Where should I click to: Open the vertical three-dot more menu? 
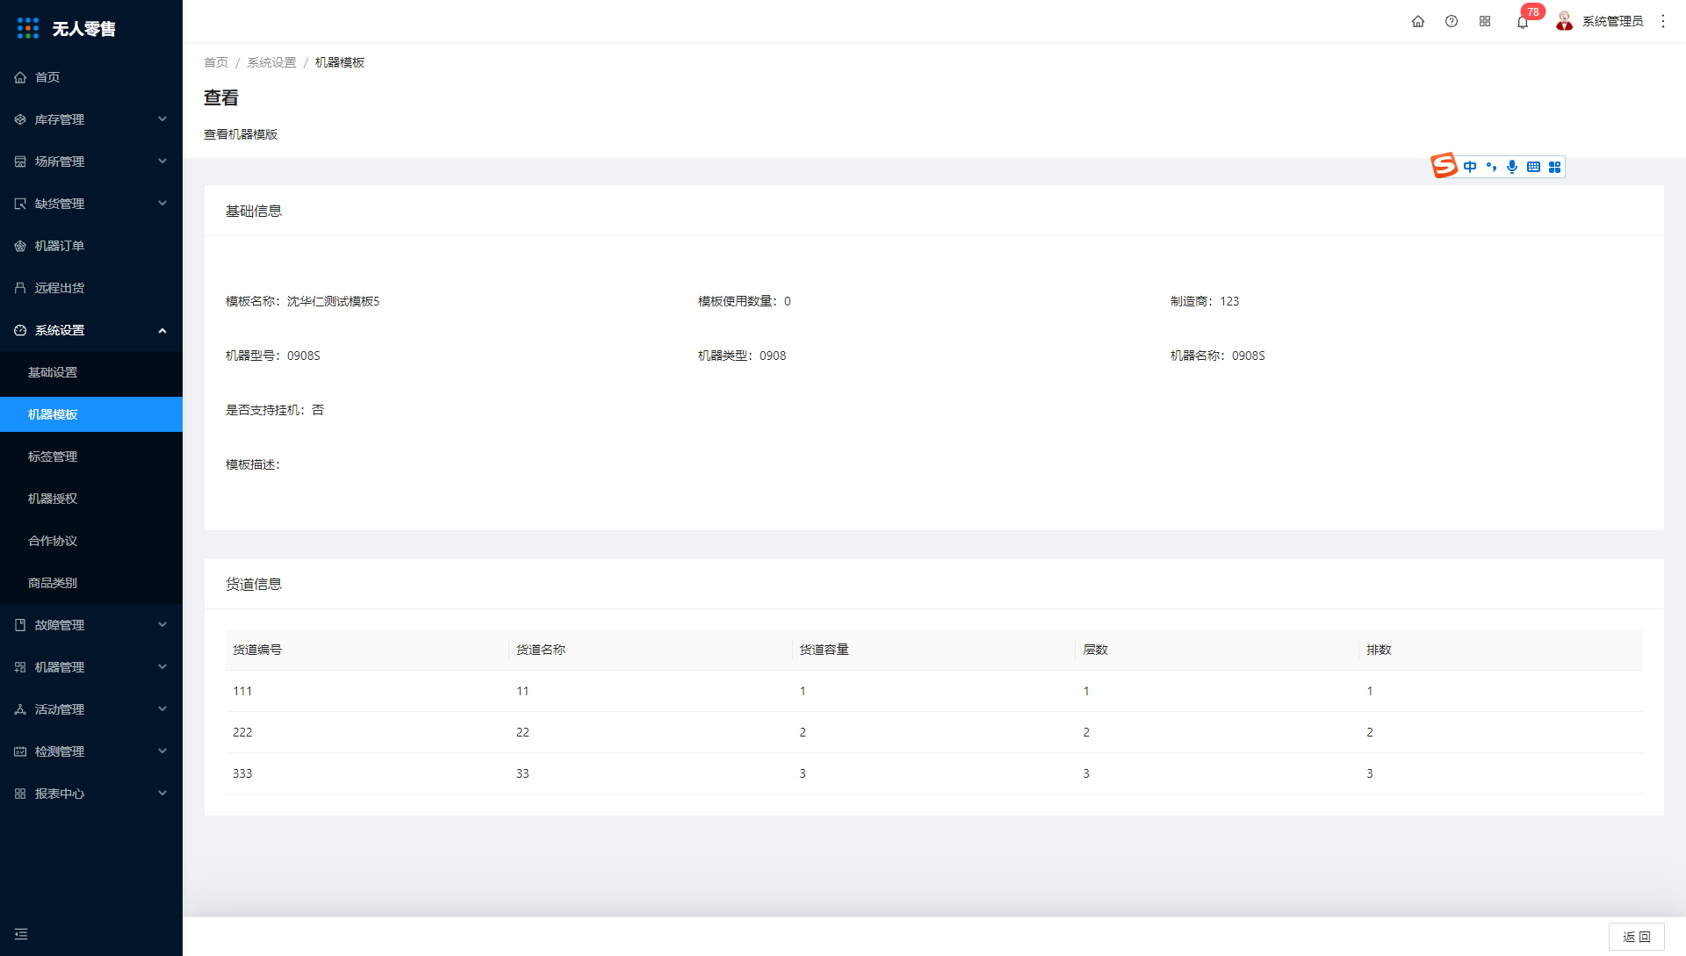(1663, 21)
